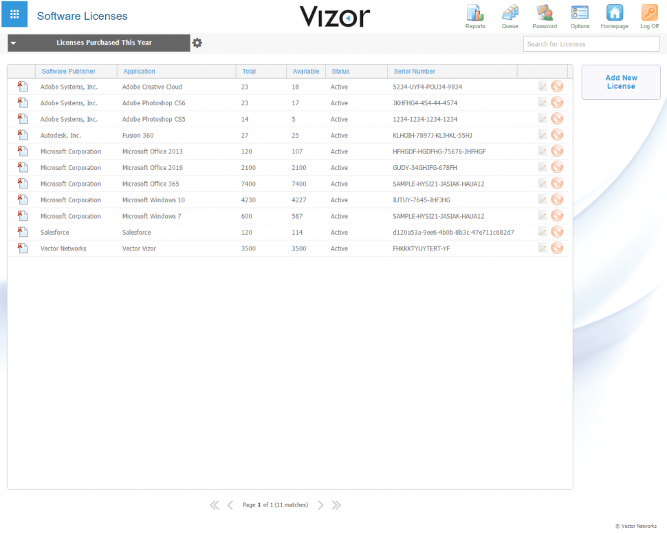The height and width of the screenshot is (534, 667).
Task: Jump to the last page with double-arrow control
Action: (336, 504)
